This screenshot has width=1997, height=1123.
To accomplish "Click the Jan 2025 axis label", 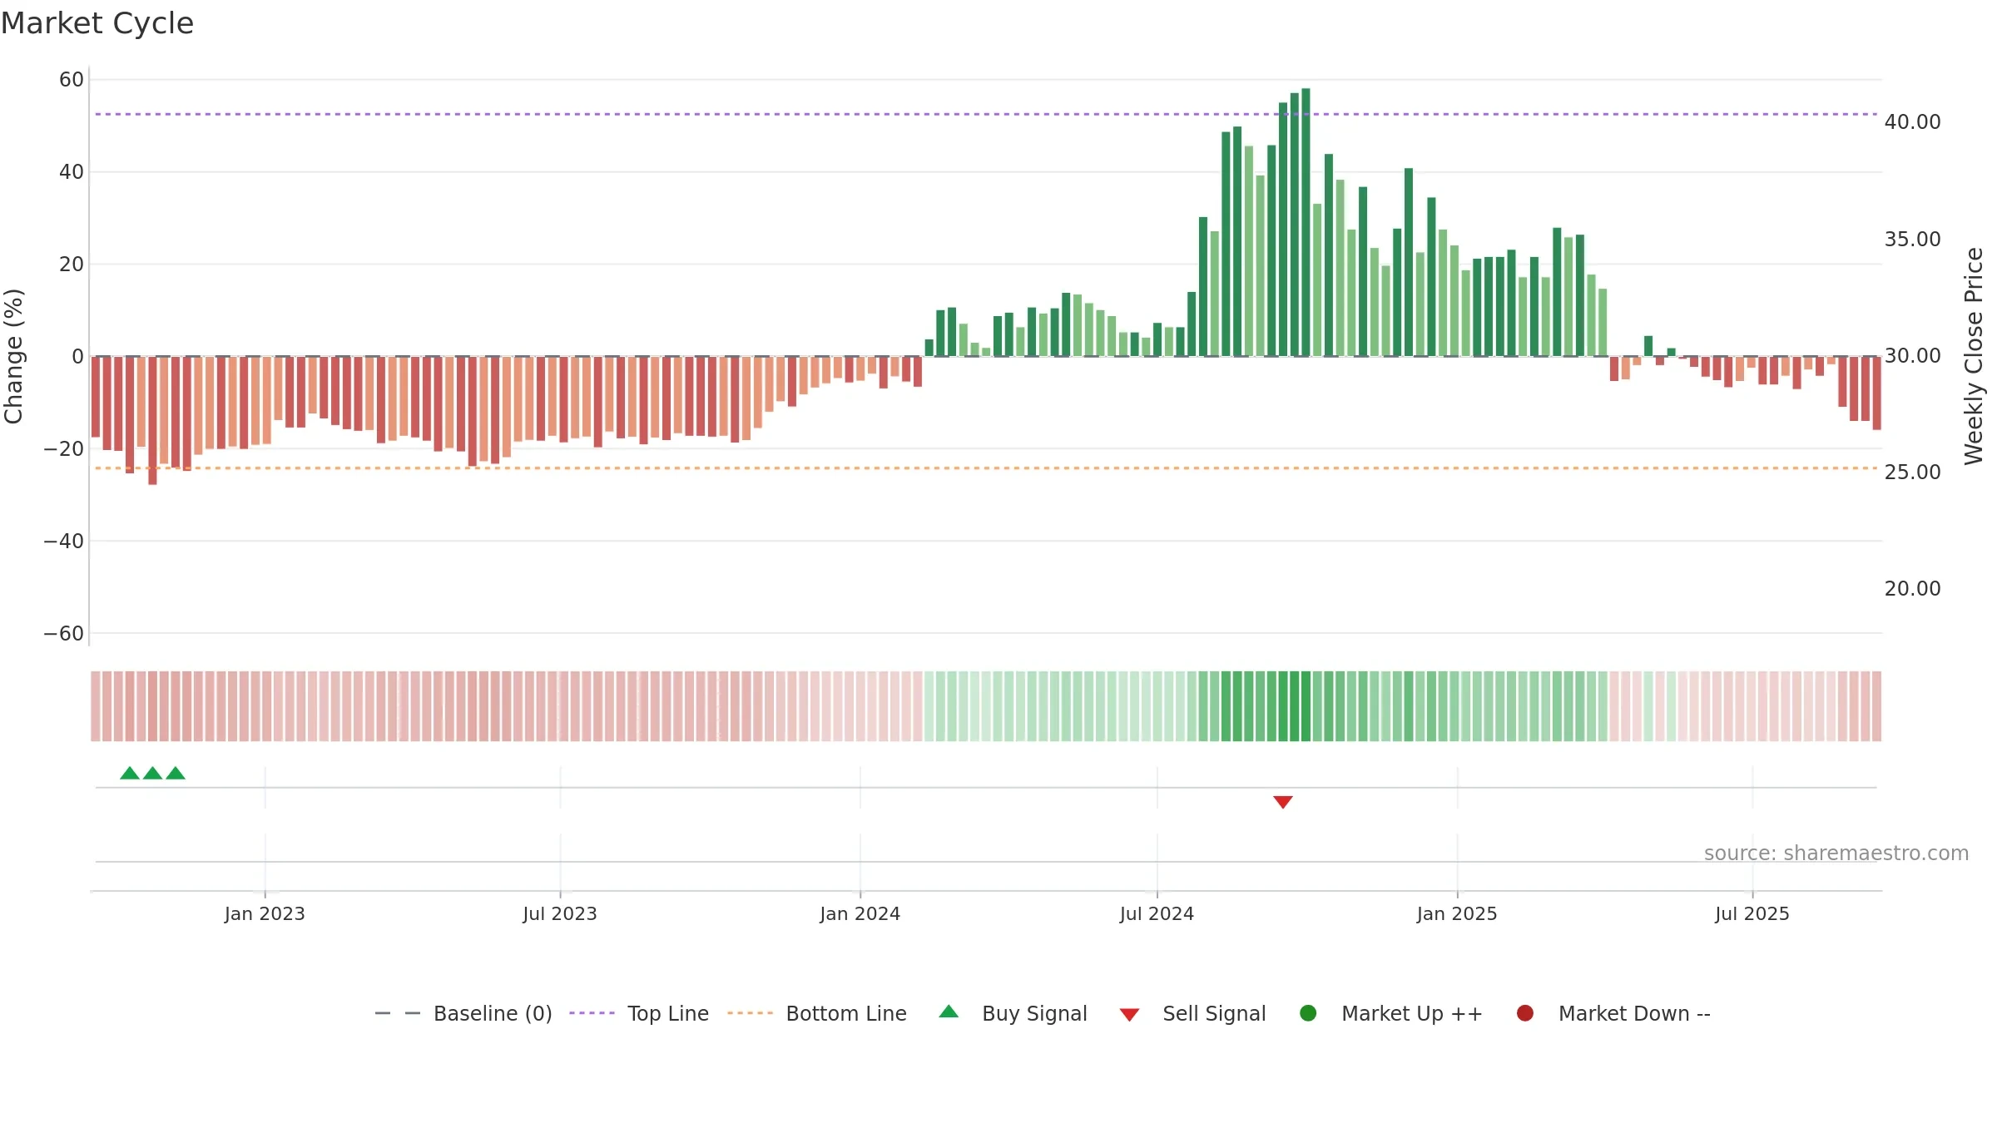I will click(1457, 913).
